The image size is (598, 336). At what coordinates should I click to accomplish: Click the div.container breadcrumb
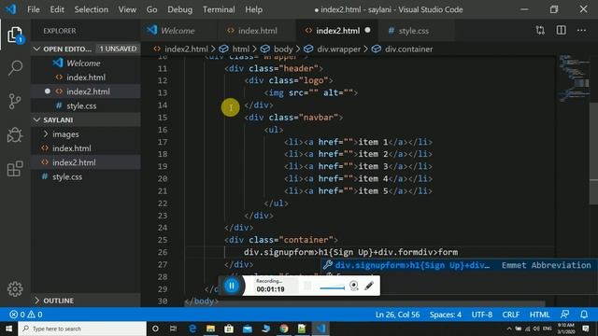[x=408, y=49]
